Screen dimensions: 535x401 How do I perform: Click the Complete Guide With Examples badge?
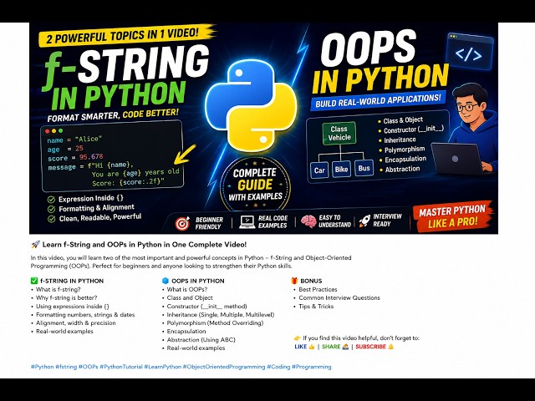pos(255,184)
